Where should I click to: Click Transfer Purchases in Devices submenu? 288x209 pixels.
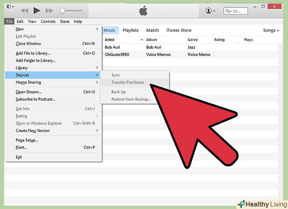pos(135,83)
